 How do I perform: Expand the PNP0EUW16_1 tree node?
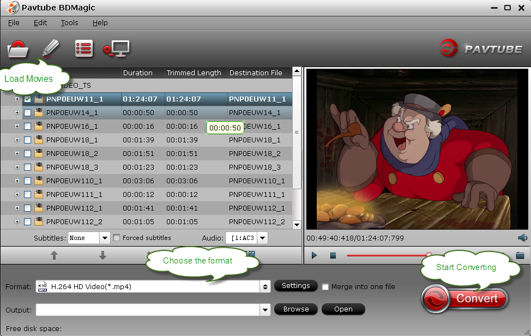pos(17,127)
